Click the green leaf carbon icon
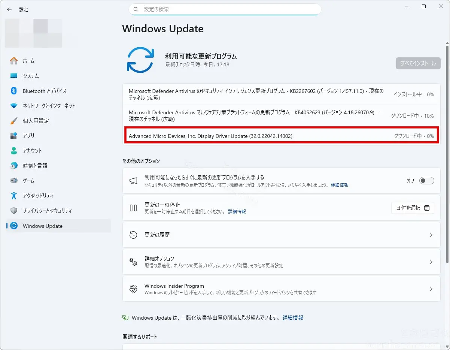The image size is (450, 350). pyautogui.click(x=125, y=318)
